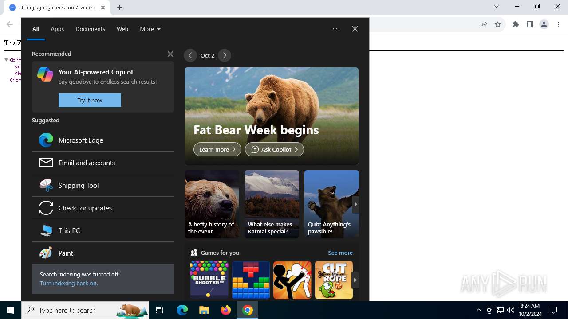Open 'Quiz: Anything's pawsible!' card

tap(331, 204)
